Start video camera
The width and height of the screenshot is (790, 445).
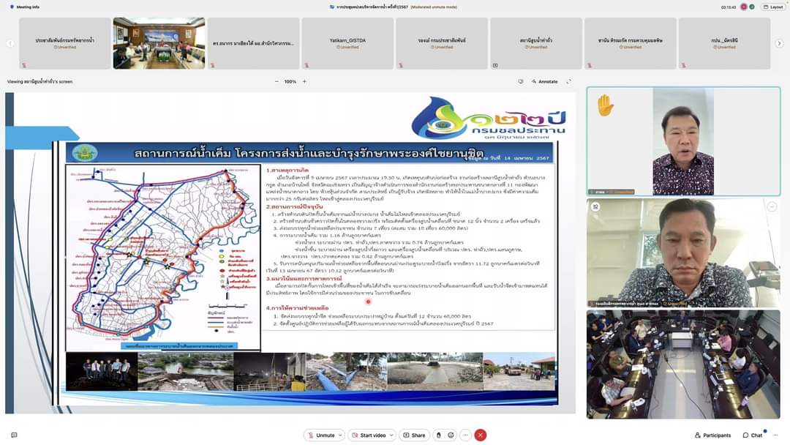point(368,435)
